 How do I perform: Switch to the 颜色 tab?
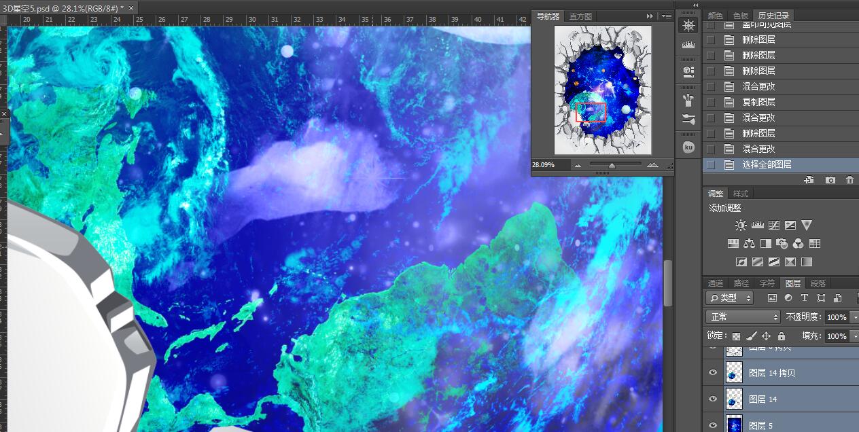(x=716, y=15)
